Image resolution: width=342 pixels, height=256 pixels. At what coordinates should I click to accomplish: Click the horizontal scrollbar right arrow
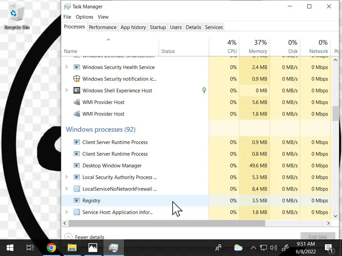[x=328, y=223]
